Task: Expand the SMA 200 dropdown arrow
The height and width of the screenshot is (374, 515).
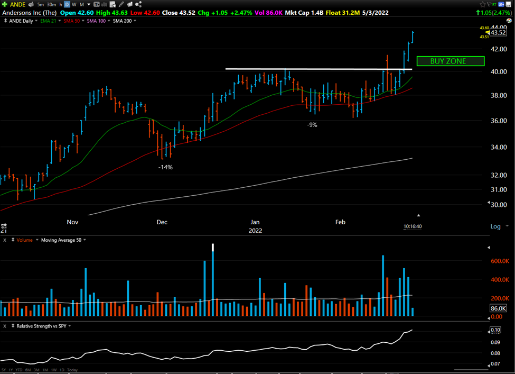Action: click(135, 21)
